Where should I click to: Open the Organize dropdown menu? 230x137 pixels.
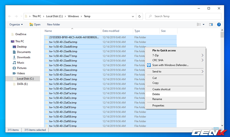pos(16,24)
